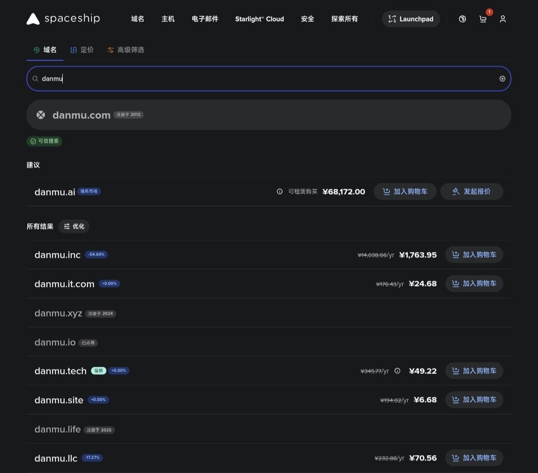Image resolution: width=538 pixels, height=473 pixels.
Task: Click the ¥6.68 price of danmu.site
Action: tap(425, 400)
